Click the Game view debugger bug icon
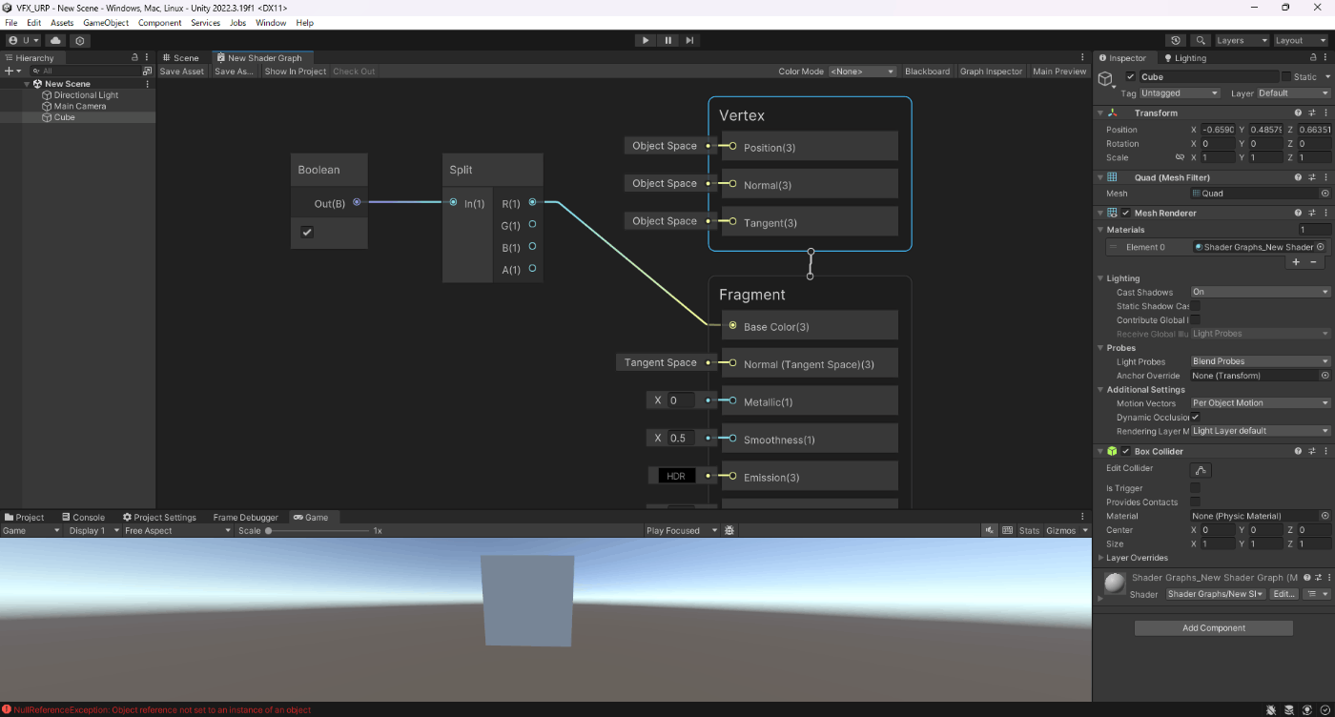The height and width of the screenshot is (717, 1335). tap(729, 530)
